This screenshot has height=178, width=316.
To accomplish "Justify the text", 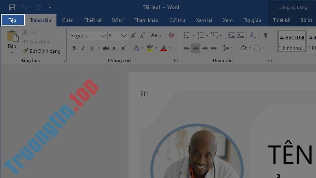I will [214, 48].
